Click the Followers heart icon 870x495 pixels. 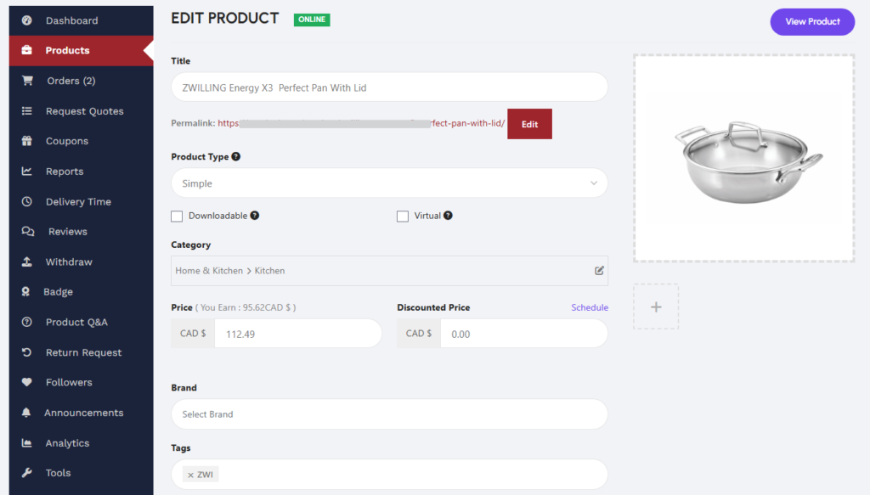[27, 382]
